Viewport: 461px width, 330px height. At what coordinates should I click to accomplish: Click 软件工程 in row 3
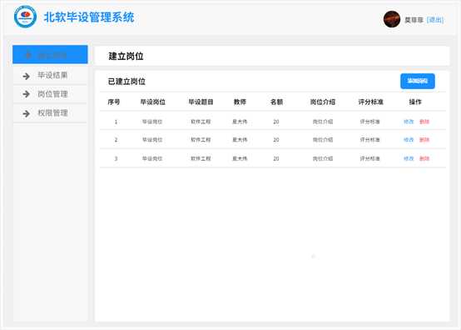[x=201, y=158]
